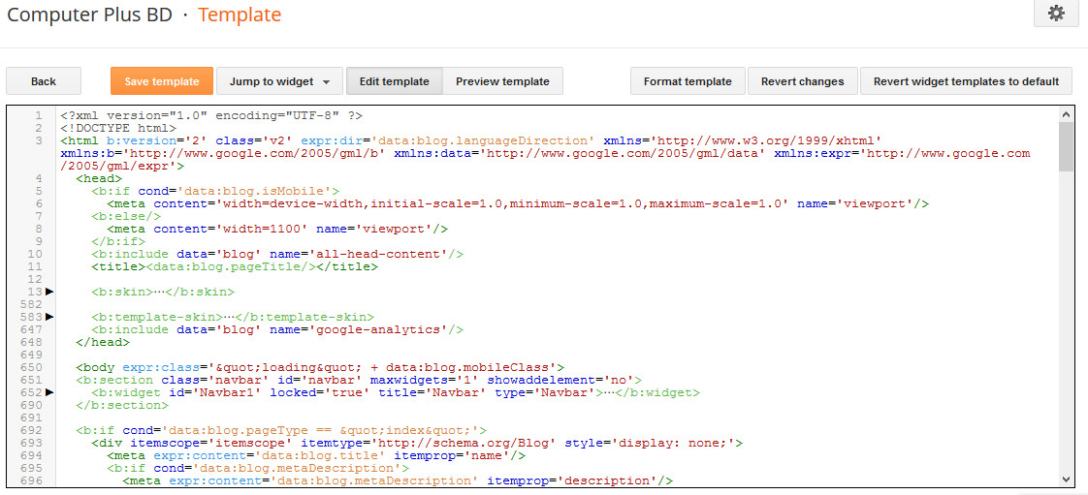Go Back to the previous page
This screenshot has width=1088, height=495.
coord(44,81)
